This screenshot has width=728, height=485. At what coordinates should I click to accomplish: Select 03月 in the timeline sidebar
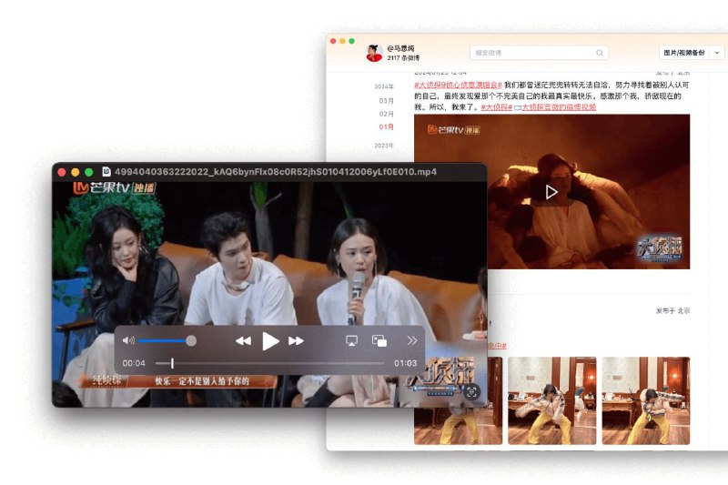pos(386,101)
